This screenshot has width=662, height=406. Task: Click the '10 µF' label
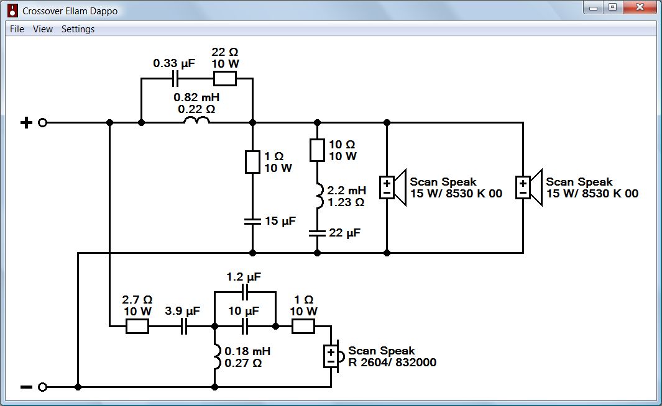tap(244, 311)
